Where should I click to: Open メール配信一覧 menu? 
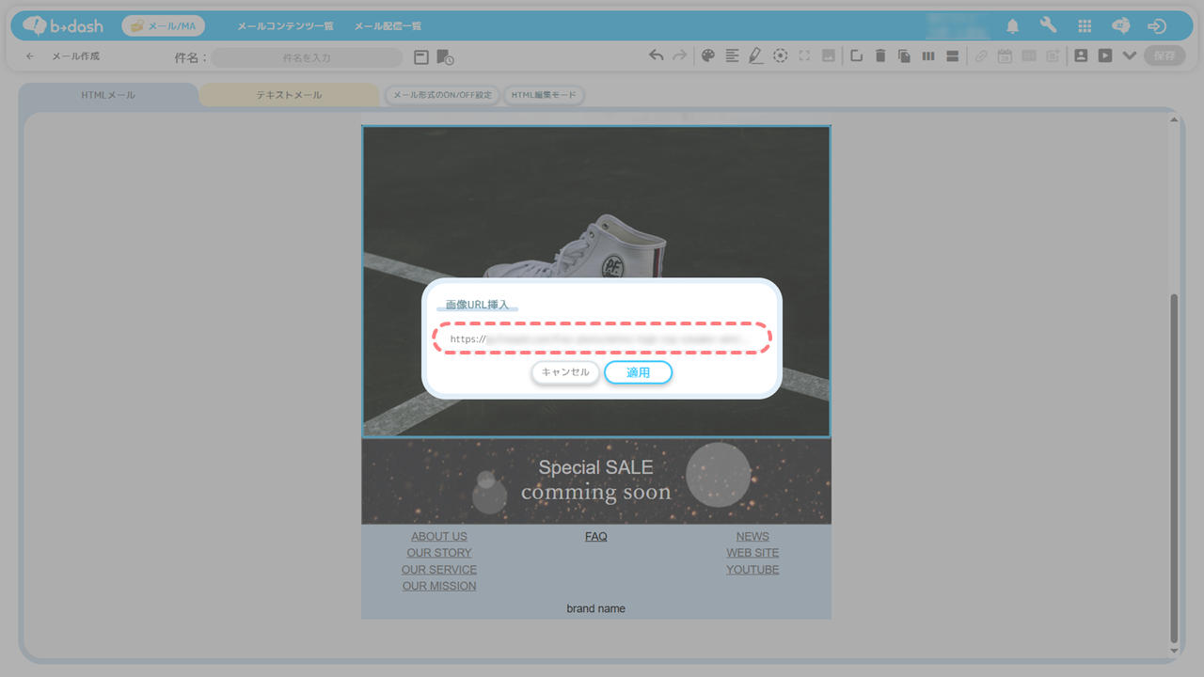(x=388, y=26)
